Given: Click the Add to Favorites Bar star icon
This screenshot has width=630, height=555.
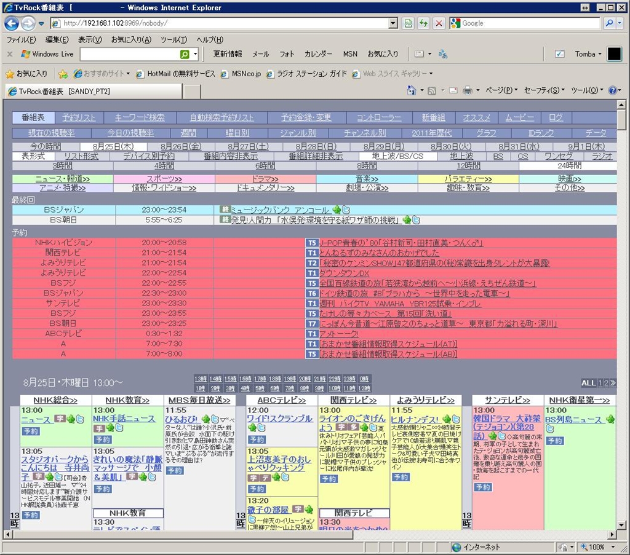Looking at the screenshot, I should coord(63,74).
